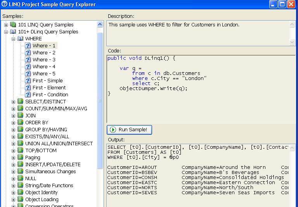Click the Where - 4 question mark icon

point(28,66)
